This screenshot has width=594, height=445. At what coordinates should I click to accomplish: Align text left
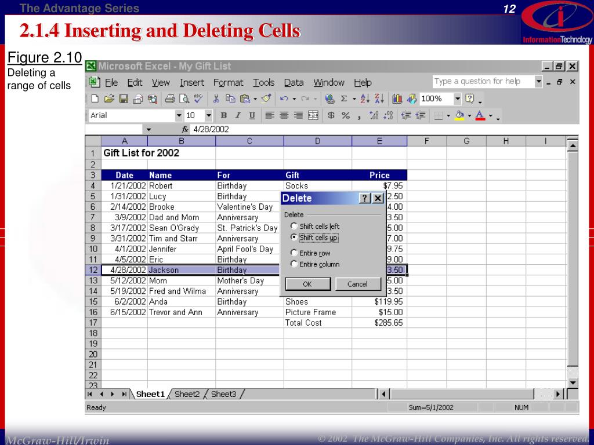click(x=269, y=115)
